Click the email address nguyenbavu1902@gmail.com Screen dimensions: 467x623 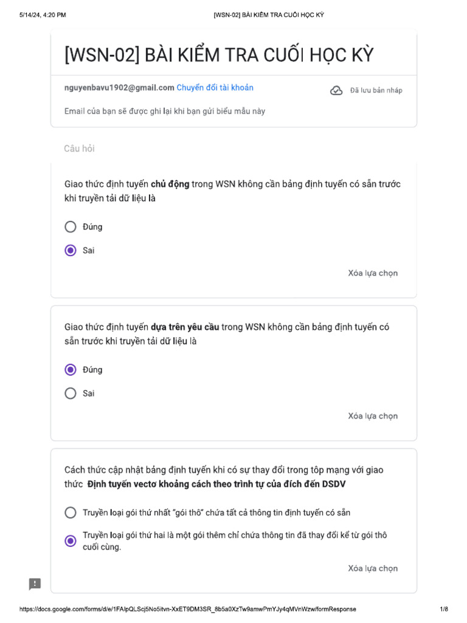119,88
